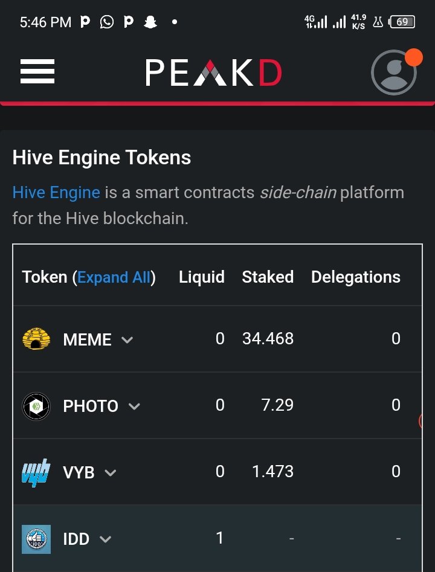Tap the Snapchat notification icon in status bar
The height and width of the screenshot is (572, 435).
click(x=150, y=22)
